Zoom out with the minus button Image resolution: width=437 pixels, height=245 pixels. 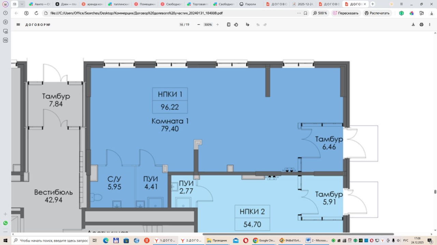(x=199, y=24)
